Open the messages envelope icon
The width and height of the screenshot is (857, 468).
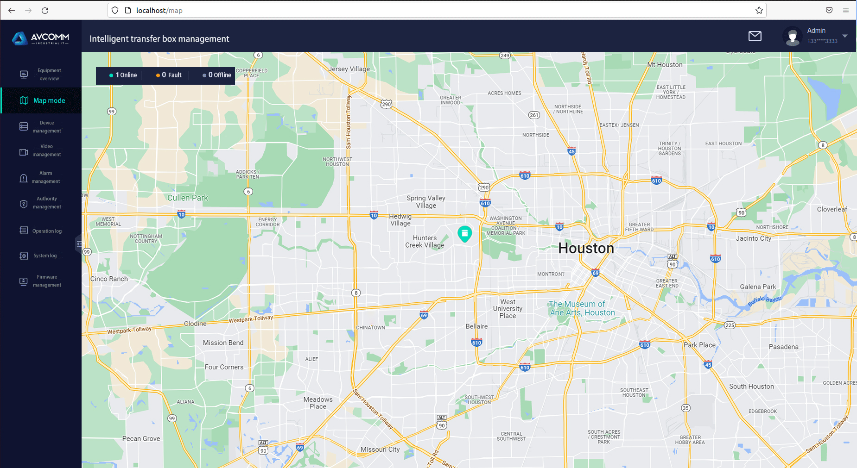click(755, 36)
